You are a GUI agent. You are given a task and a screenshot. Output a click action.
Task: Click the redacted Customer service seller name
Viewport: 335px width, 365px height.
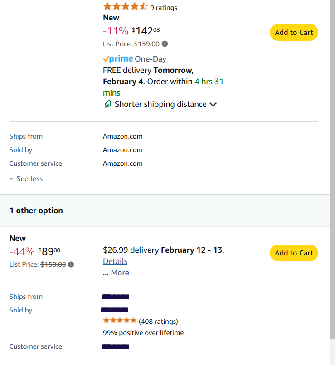tap(115, 346)
